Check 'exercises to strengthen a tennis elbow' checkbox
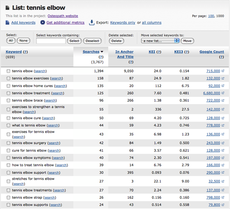The image size is (230, 209). 8,109
